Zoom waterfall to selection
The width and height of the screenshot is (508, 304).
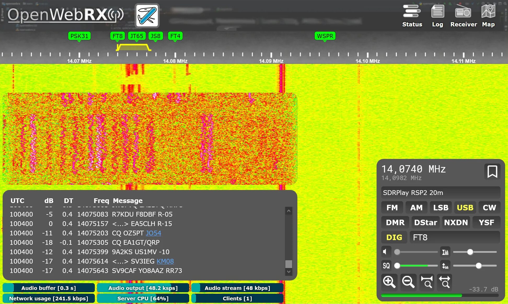coord(426,282)
